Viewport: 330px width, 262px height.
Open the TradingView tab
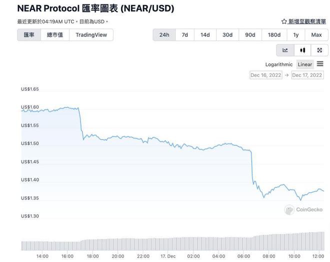91,35
